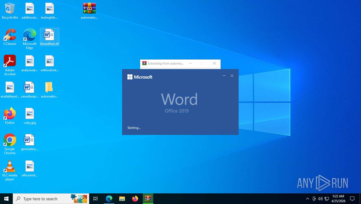Viewport: 361px width, 204px height.
Task: Select the analysisab... image file icon
Action: pyautogui.click(x=30, y=63)
